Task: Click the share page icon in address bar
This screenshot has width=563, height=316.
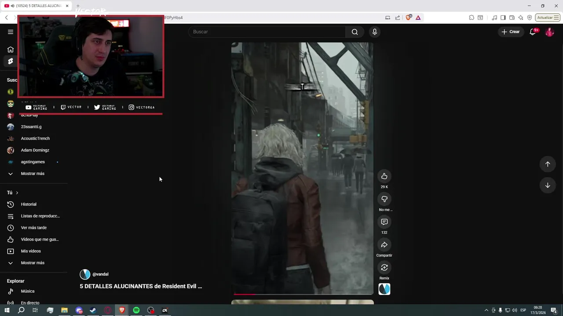Action: (398, 18)
